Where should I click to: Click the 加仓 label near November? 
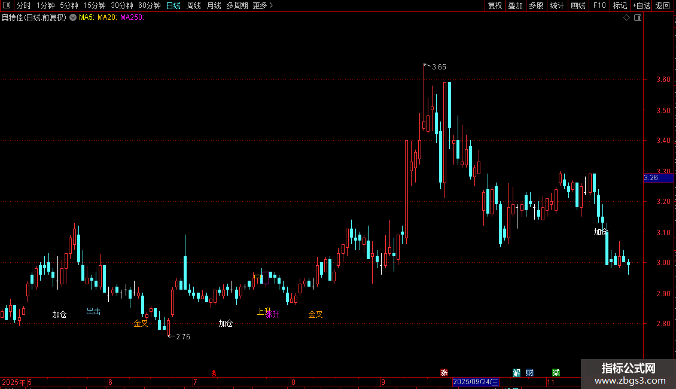[x=601, y=232]
